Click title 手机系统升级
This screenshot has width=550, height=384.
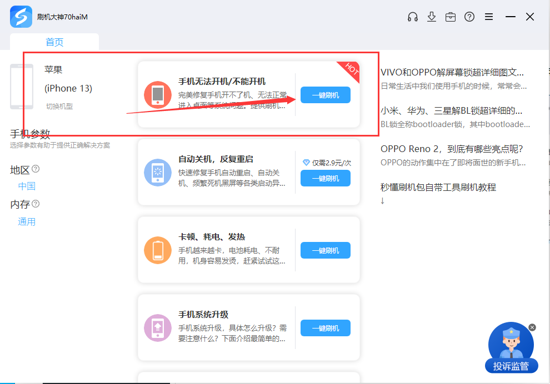point(203,315)
